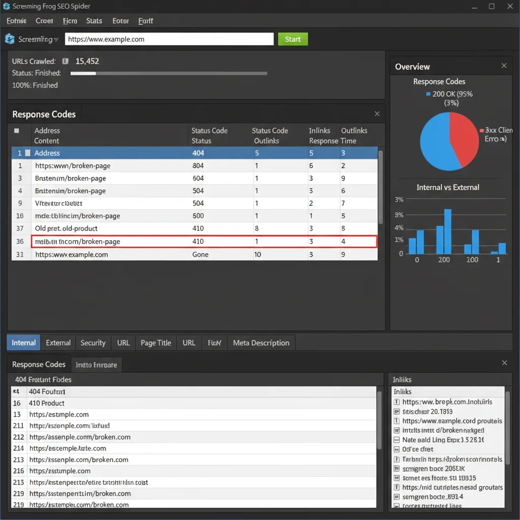This screenshot has height=520, width=520.
Task: Open the Croet menu
Action: tap(44, 21)
